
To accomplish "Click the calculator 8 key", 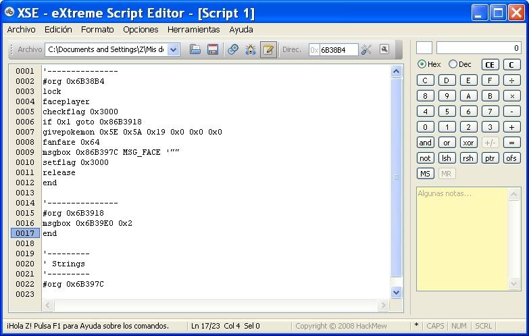I will 425,96.
